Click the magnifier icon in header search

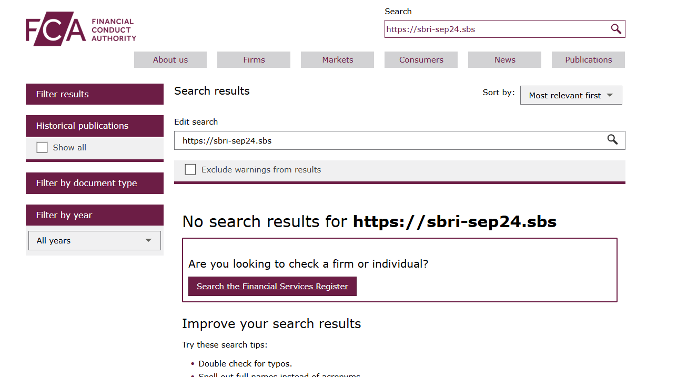(616, 29)
